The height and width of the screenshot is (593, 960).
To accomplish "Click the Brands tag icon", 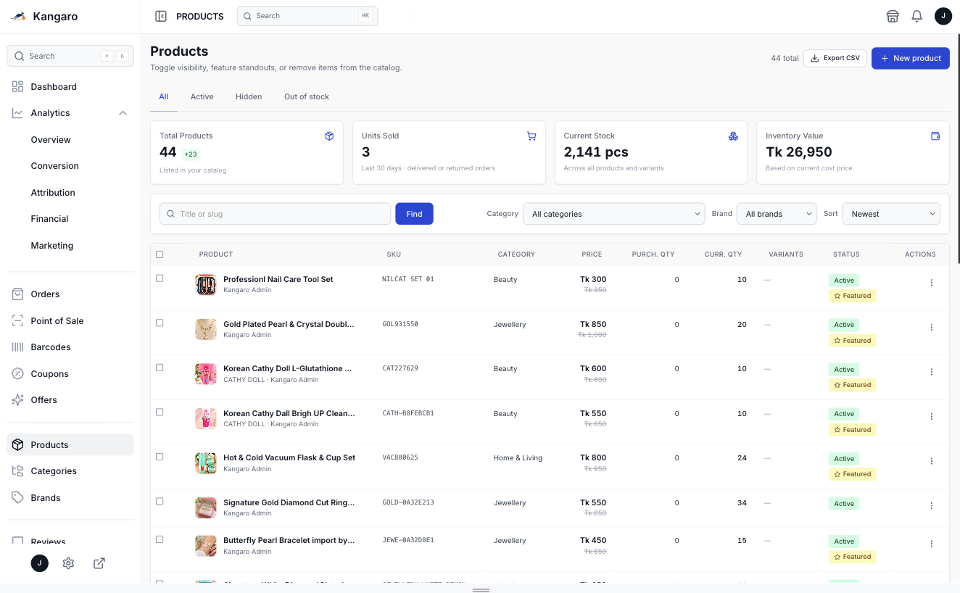I will click(x=17, y=497).
